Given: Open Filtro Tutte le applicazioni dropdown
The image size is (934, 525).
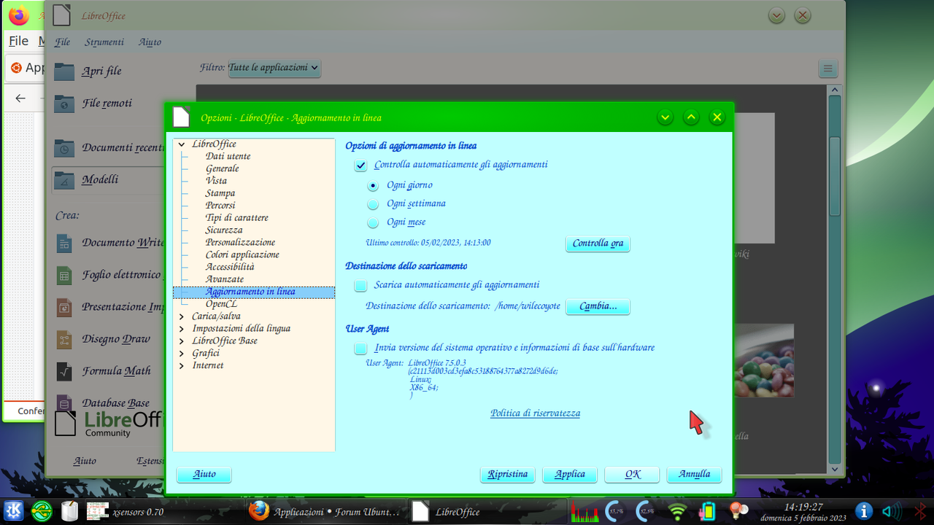Looking at the screenshot, I should (x=274, y=68).
